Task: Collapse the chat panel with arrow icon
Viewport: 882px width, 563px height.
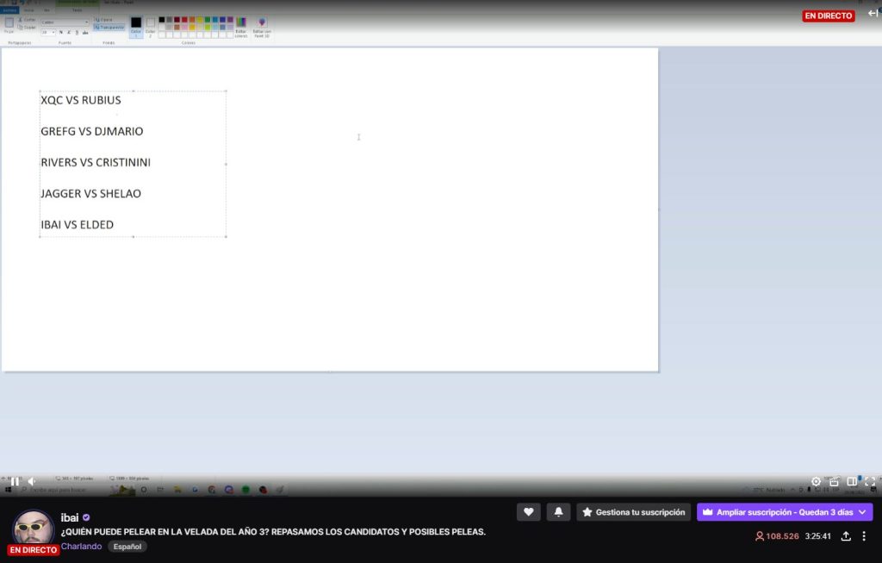Action: pos(873,13)
